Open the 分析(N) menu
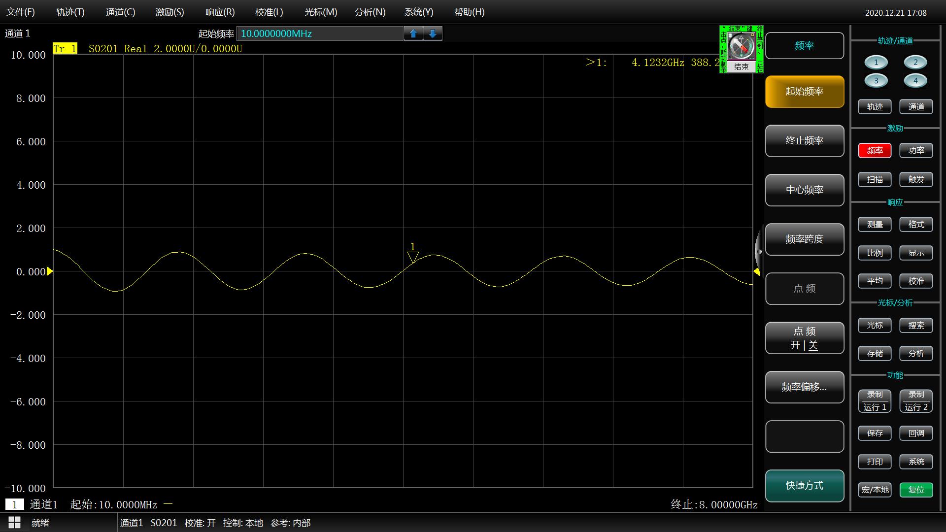 (x=370, y=12)
